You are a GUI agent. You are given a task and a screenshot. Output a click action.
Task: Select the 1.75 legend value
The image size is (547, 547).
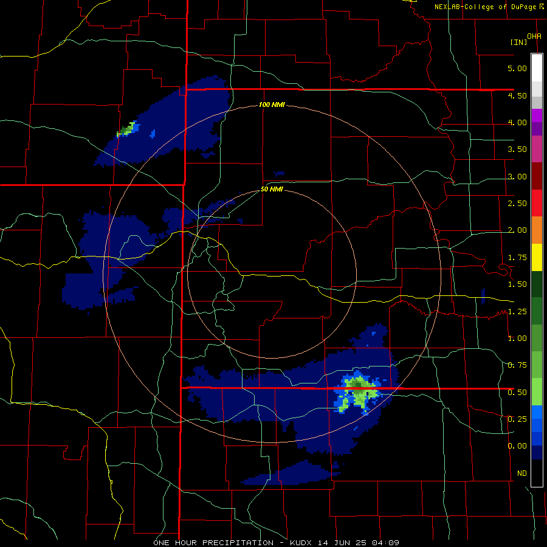(517, 258)
